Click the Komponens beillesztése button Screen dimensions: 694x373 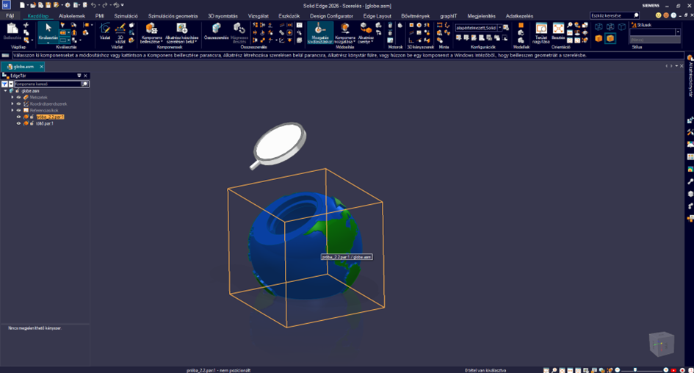coord(151,32)
